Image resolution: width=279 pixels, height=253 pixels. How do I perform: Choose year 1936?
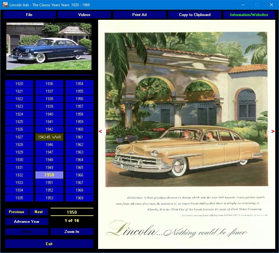49,84
